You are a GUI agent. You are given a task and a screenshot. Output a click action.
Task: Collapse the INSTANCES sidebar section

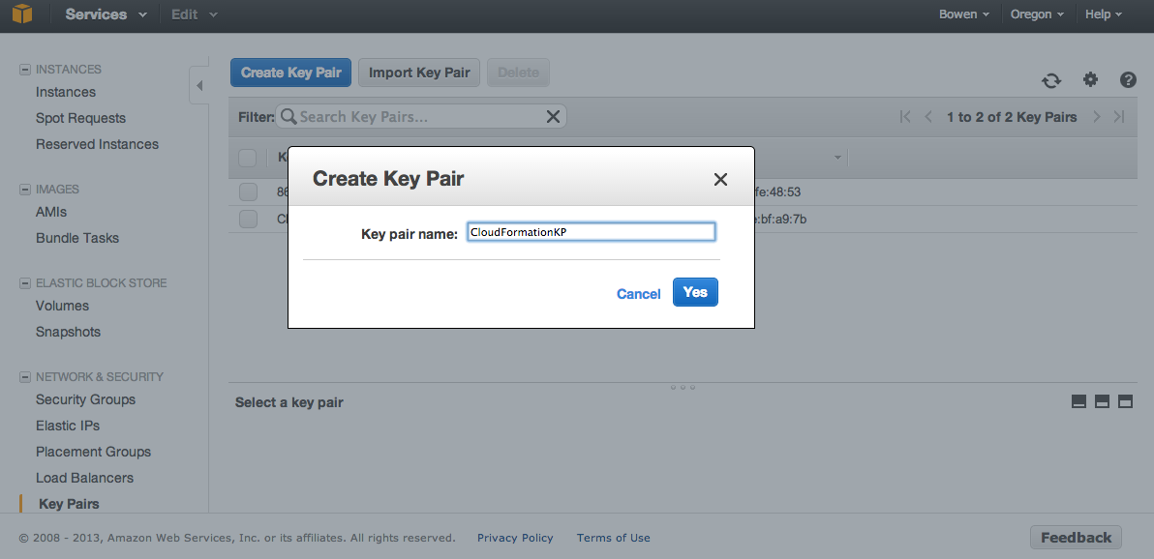(x=25, y=69)
